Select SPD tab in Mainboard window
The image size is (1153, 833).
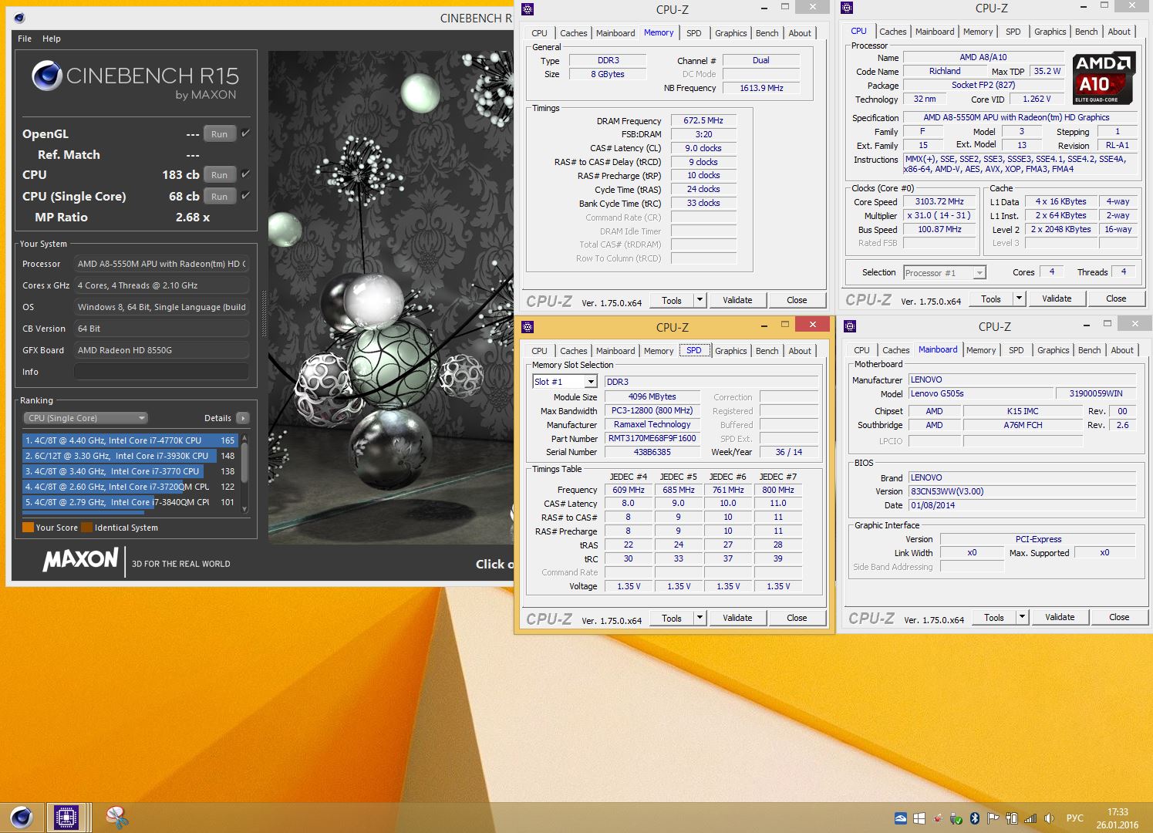pos(1016,350)
